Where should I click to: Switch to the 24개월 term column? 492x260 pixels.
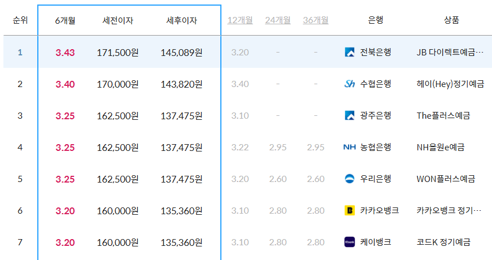[278, 20]
